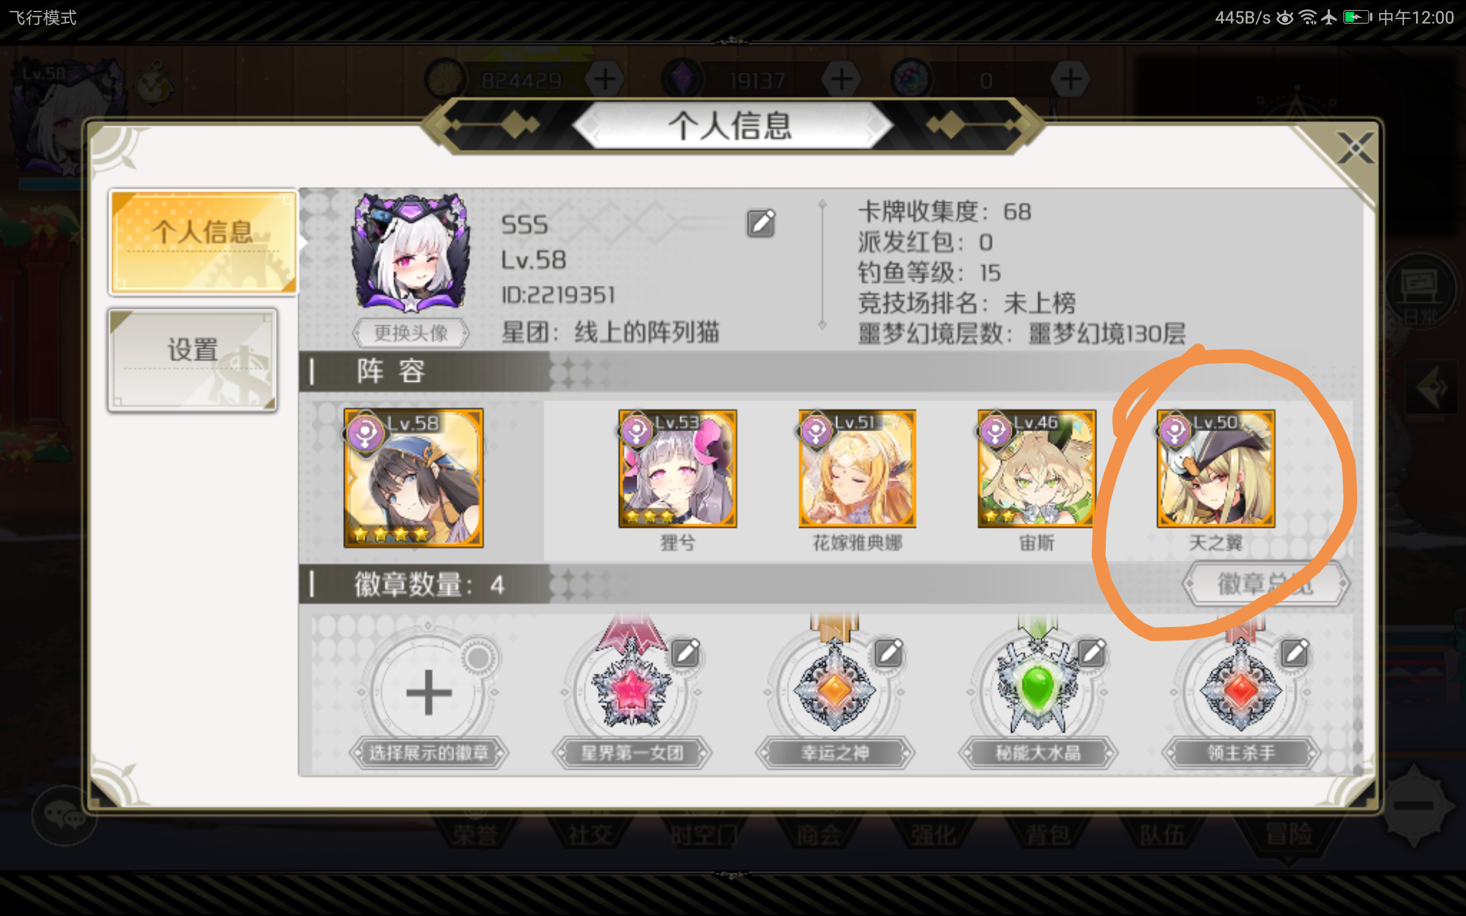Click the 选择展示的徽章 label button
The height and width of the screenshot is (916, 1466).
click(x=428, y=753)
